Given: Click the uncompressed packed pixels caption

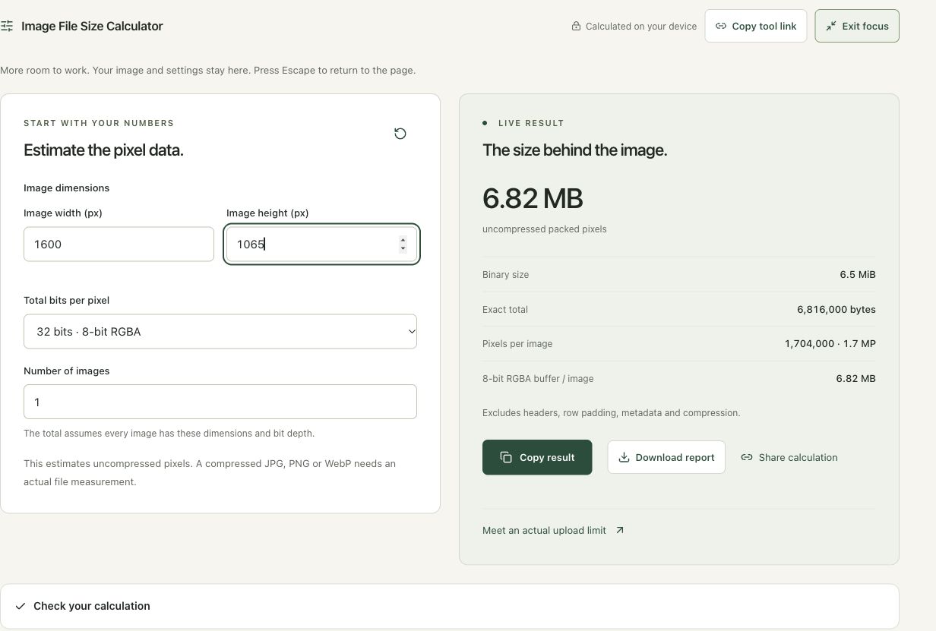Looking at the screenshot, I should (544, 229).
